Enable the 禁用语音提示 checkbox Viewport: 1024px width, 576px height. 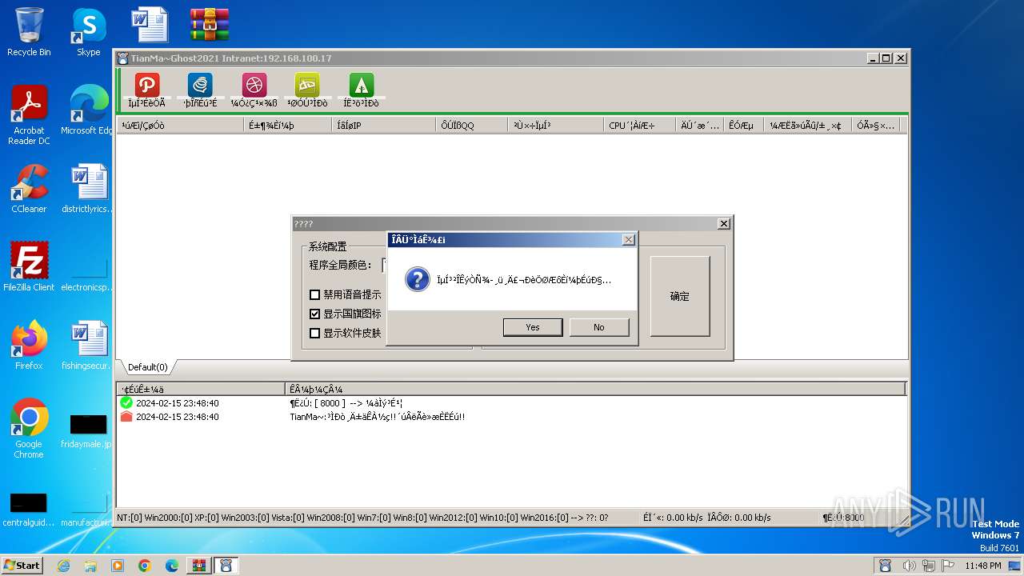tap(315, 295)
